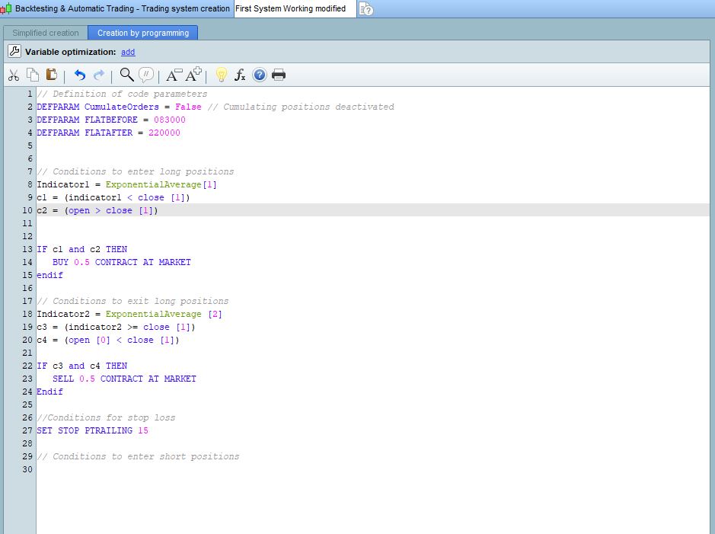This screenshot has width=715, height=534.
Task: Click the Paste clipboard icon
Action: (x=52, y=75)
